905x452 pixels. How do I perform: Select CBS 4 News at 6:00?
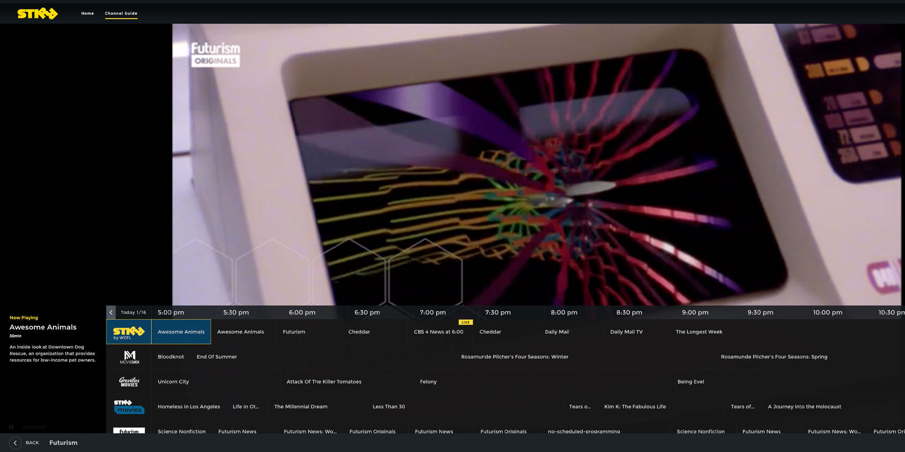click(x=440, y=332)
